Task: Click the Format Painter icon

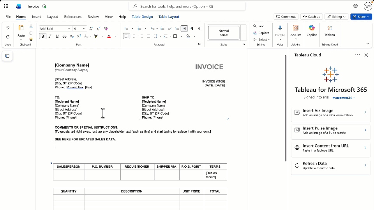Action: tap(31, 39)
